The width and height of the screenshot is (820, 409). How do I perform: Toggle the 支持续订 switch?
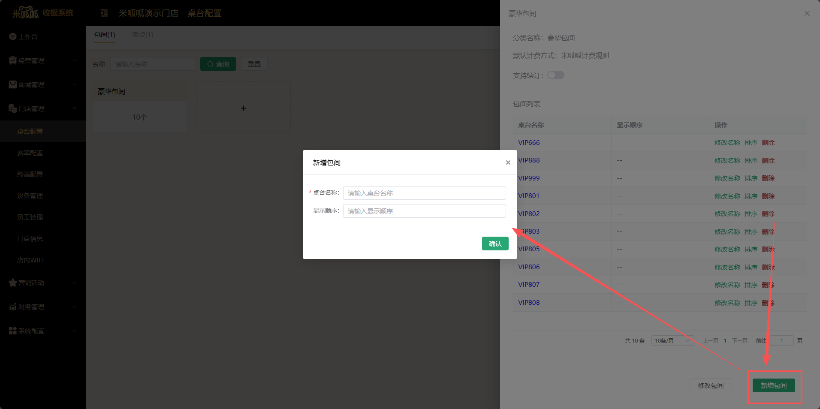click(x=555, y=75)
